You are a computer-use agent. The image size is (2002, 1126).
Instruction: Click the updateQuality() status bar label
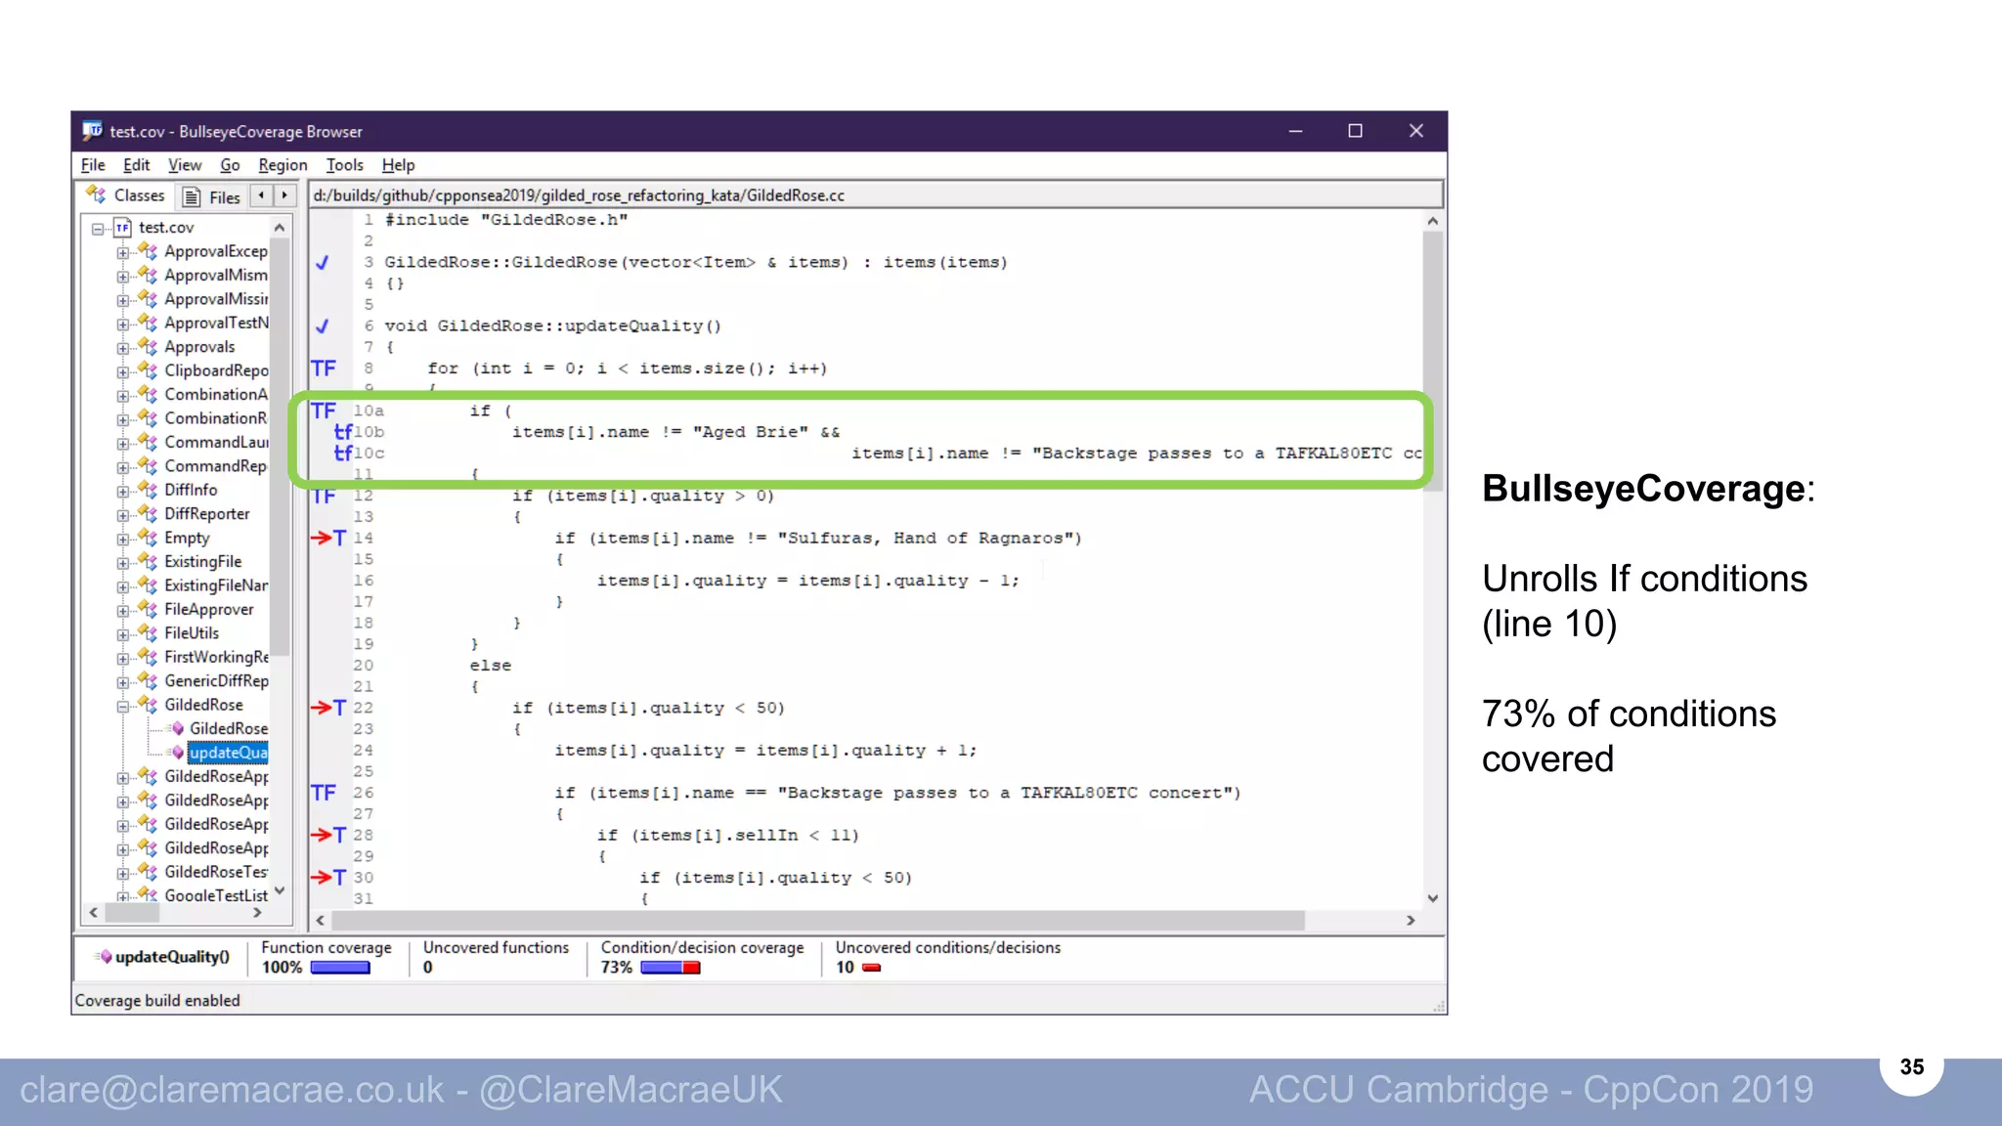point(172,957)
